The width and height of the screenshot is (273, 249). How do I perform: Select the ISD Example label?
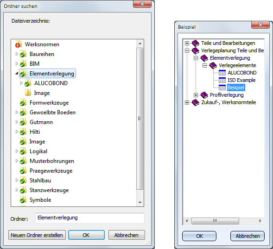click(x=241, y=80)
